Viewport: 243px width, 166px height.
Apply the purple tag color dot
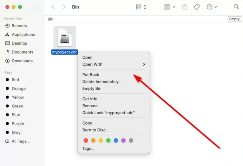coord(124,141)
